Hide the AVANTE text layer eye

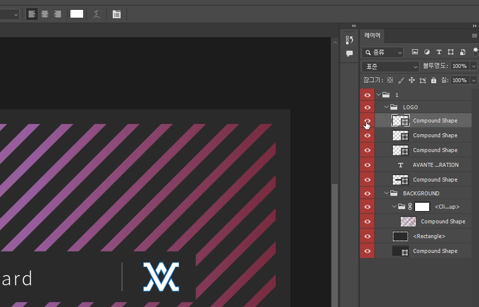(367, 165)
